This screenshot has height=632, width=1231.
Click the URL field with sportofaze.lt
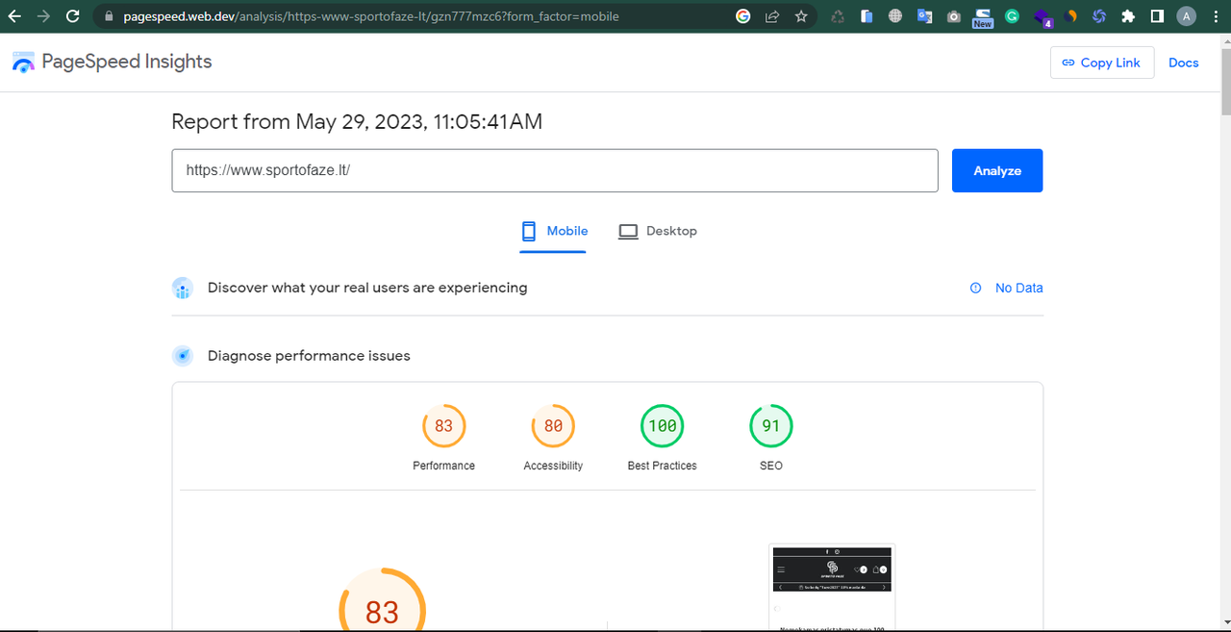tap(555, 170)
